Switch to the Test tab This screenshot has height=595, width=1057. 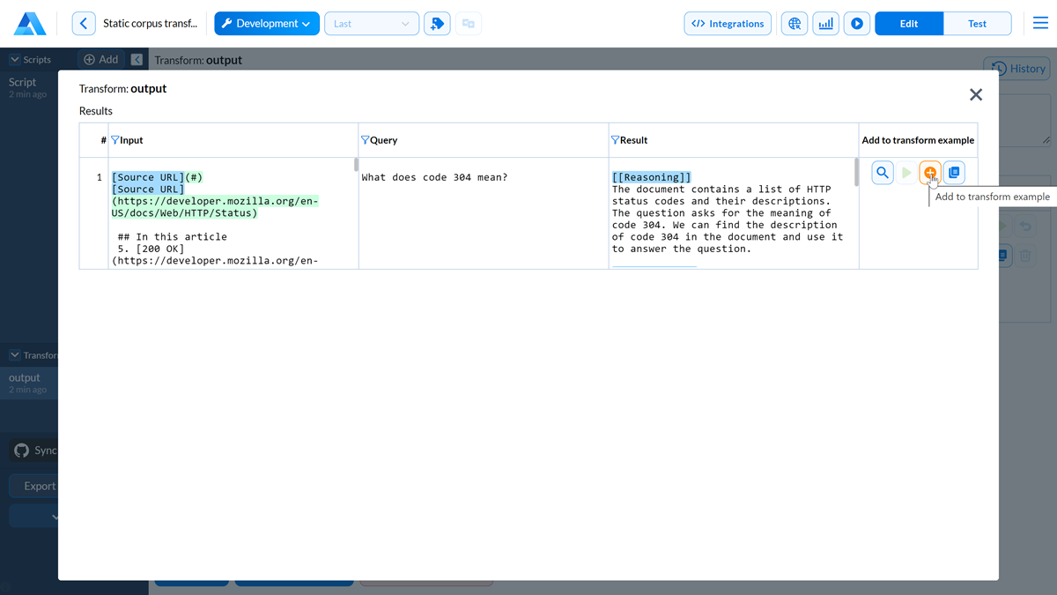[977, 24]
